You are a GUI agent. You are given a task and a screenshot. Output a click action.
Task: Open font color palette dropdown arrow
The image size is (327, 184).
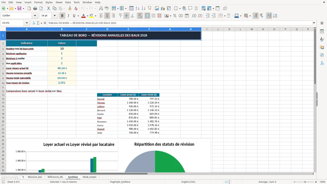(x=87, y=16)
